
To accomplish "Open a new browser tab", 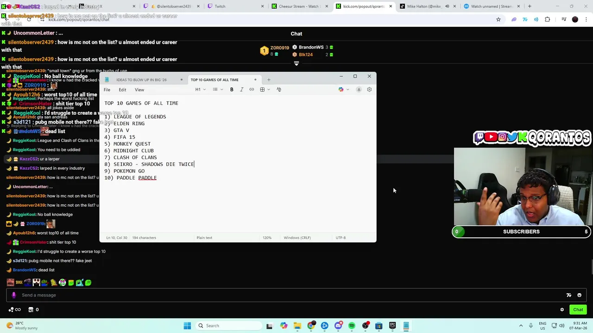I will tap(530, 6).
